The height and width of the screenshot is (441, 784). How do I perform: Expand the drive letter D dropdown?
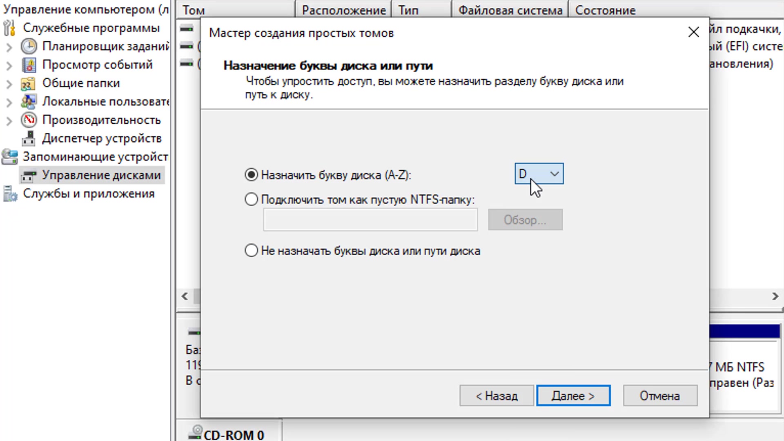tap(554, 174)
